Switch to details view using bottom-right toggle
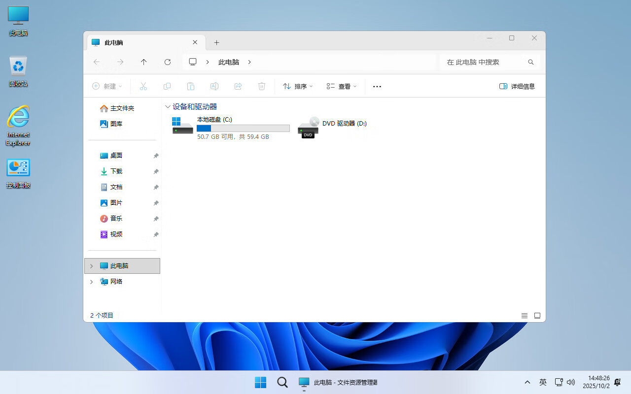The height and width of the screenshot is (394, 631). pos(525,316)
